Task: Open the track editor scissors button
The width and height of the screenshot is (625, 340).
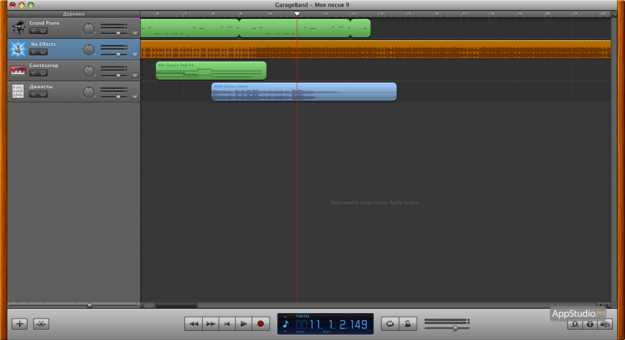Action: 41,324
